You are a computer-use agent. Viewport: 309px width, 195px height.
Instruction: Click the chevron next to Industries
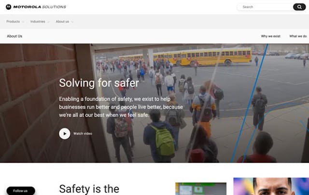click(x=48, y=22)
